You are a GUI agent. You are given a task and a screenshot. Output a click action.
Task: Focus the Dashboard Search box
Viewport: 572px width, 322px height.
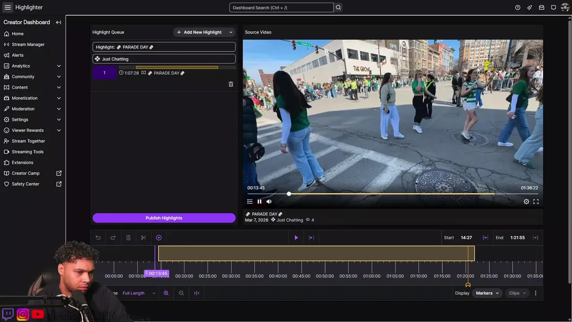(x=282, y=8)
